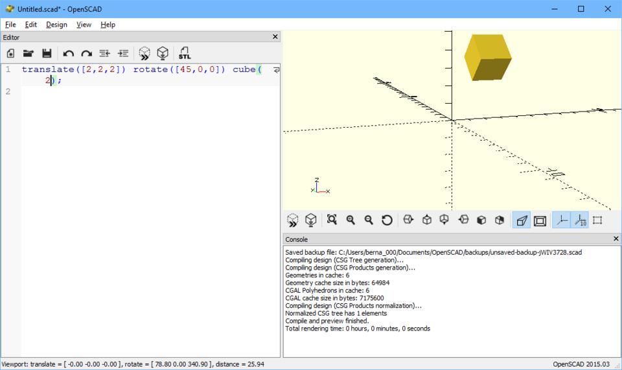Image resolution: width=622 pixels, height=370 pixels.
Task: Enable Orthogonal projection view
Action: click(540, 220)
